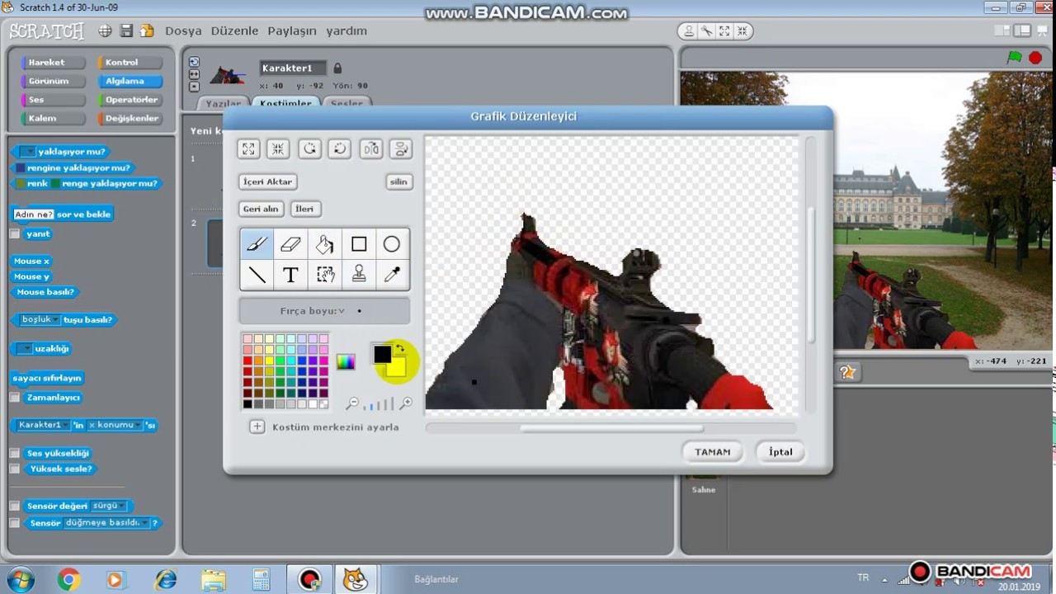
Task: Click the red stop button
Action: click(1035, 58)
